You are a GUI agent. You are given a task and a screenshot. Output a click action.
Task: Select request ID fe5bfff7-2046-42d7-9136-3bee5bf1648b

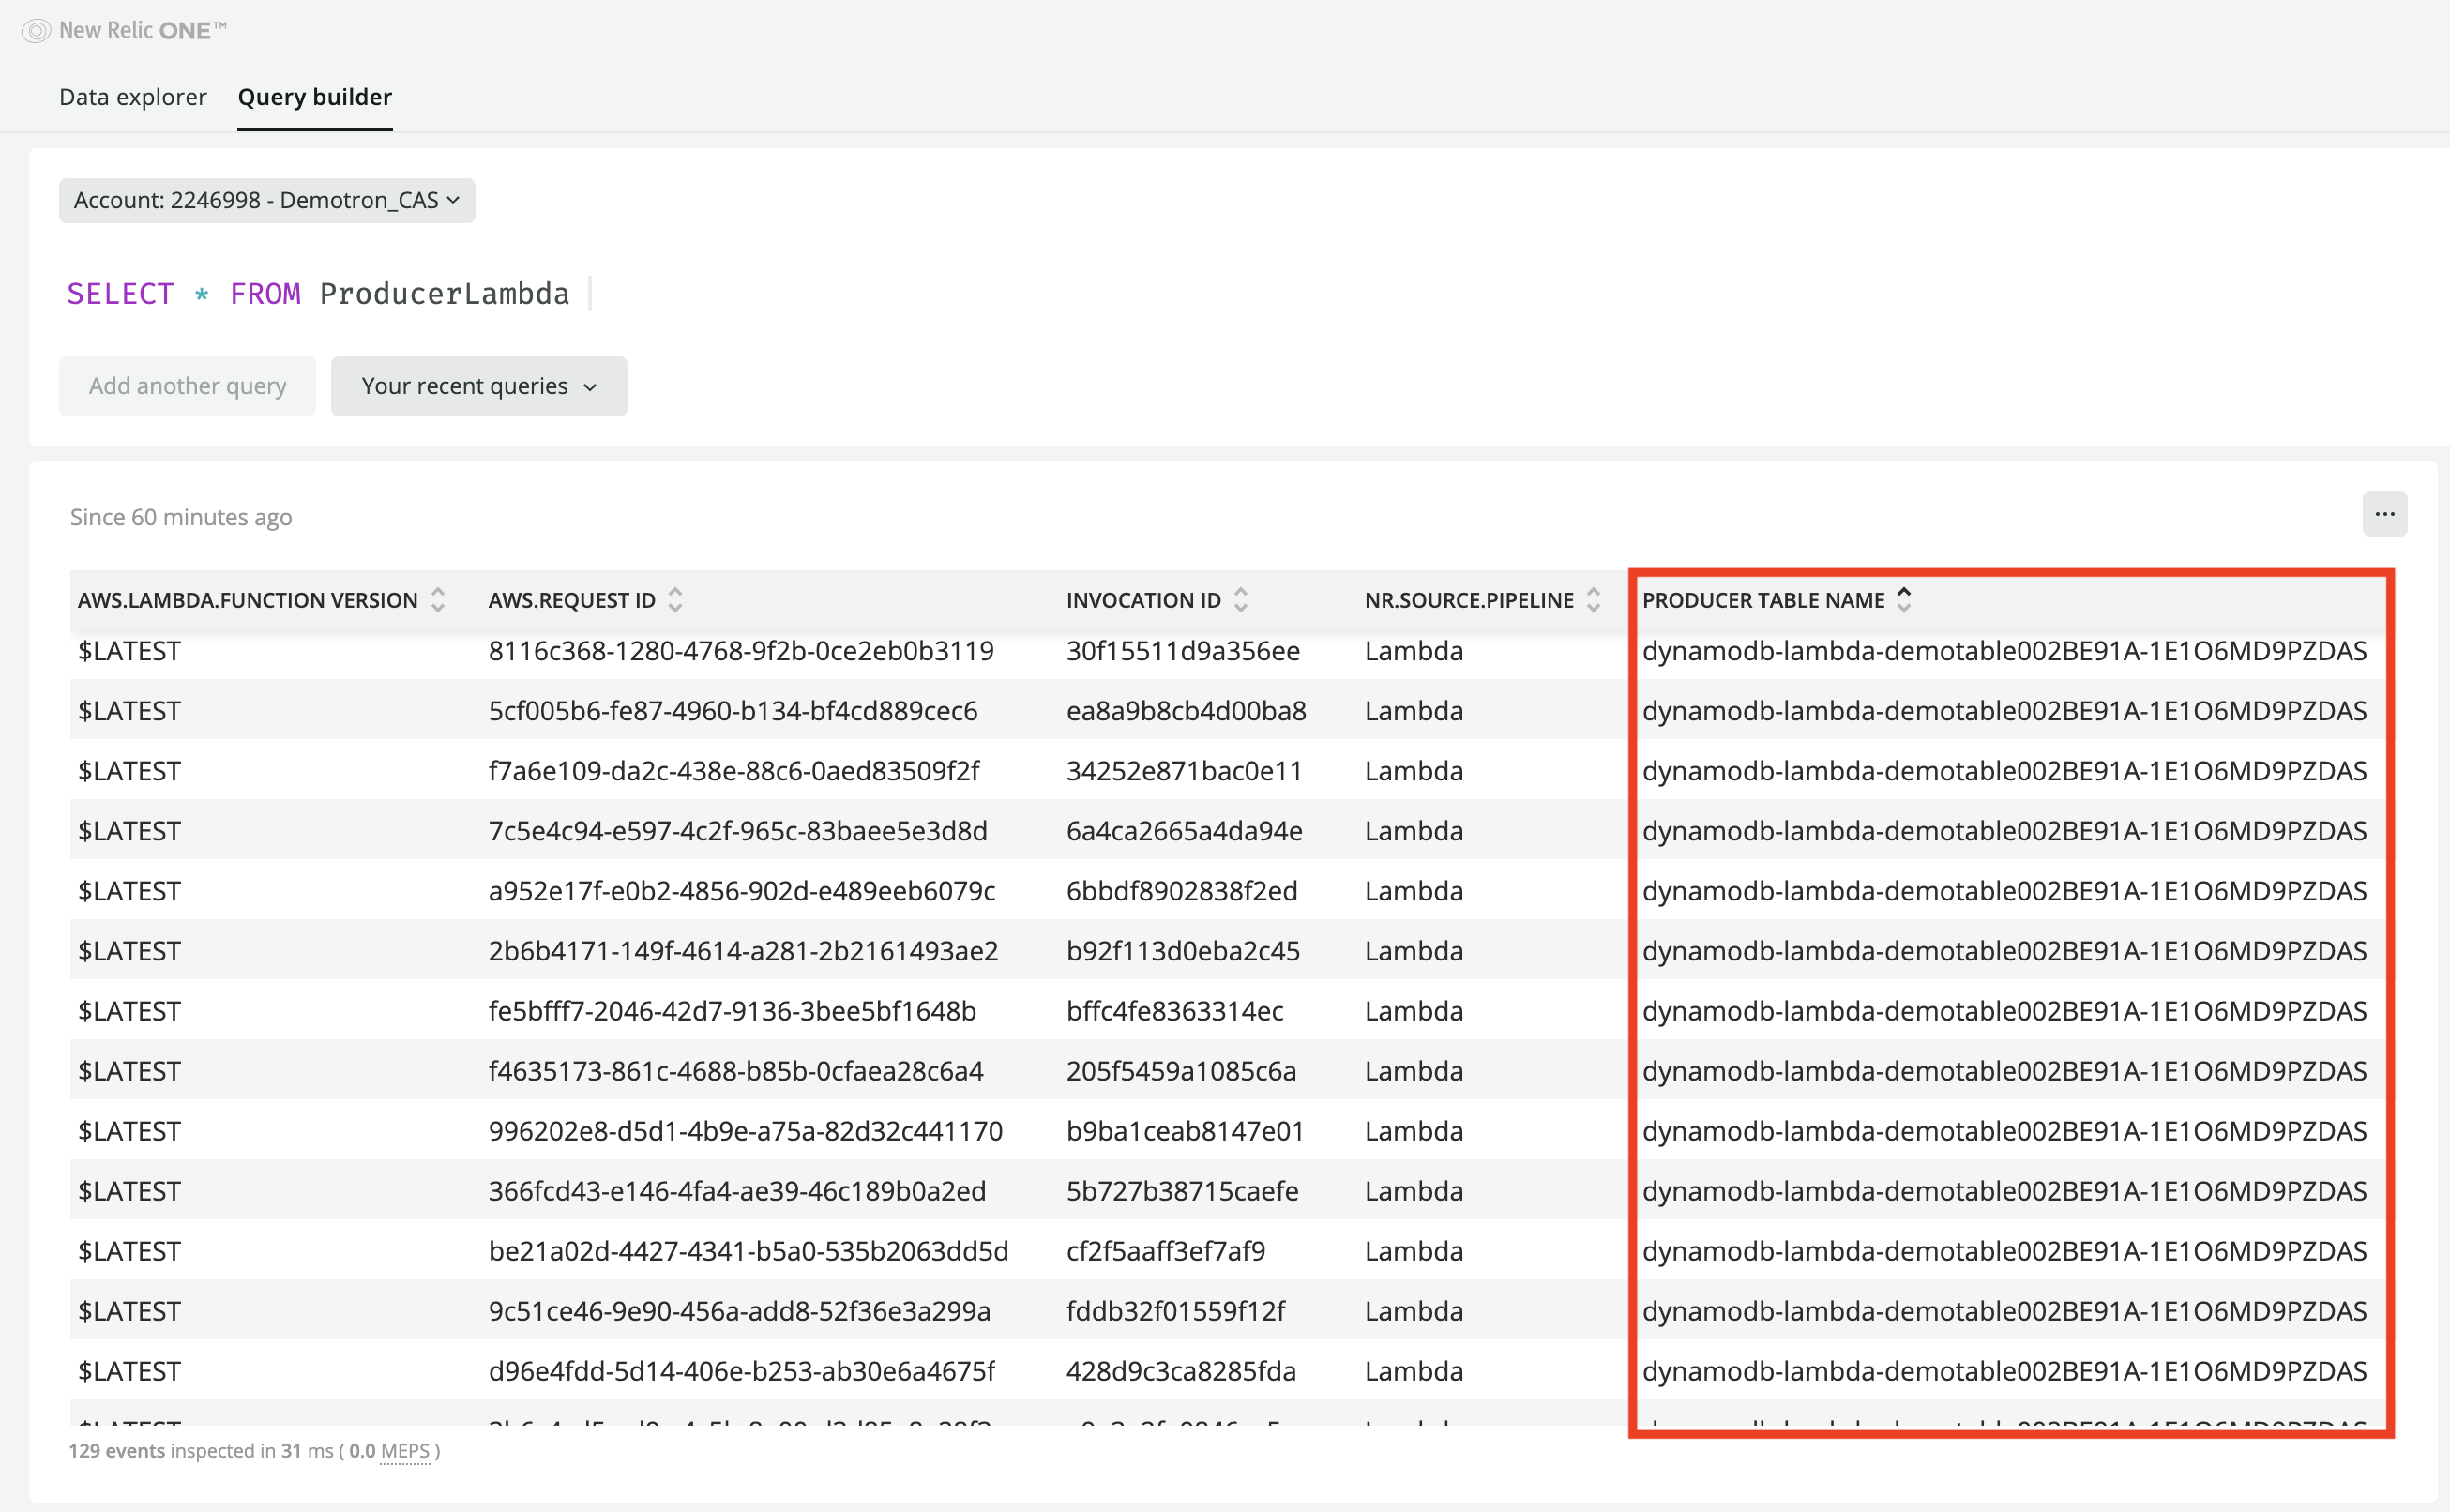tap(732, 1011)
